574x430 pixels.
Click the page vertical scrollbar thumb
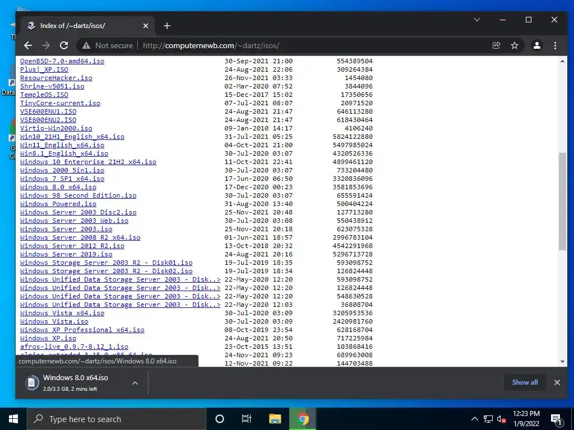click(x=562, y=202)
